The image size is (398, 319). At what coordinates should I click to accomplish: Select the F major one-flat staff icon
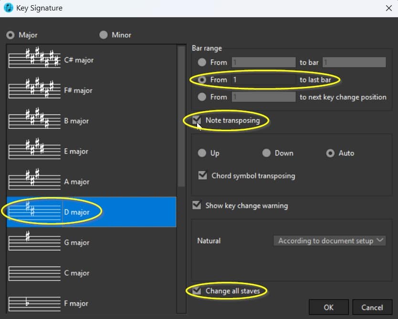pyautogui.click(x=34, y=303)
